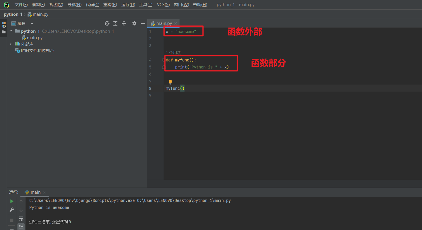The width and height of the screenshot is (422, 230).
Task: Close the main.py editor tab
Action: [176, 23]
